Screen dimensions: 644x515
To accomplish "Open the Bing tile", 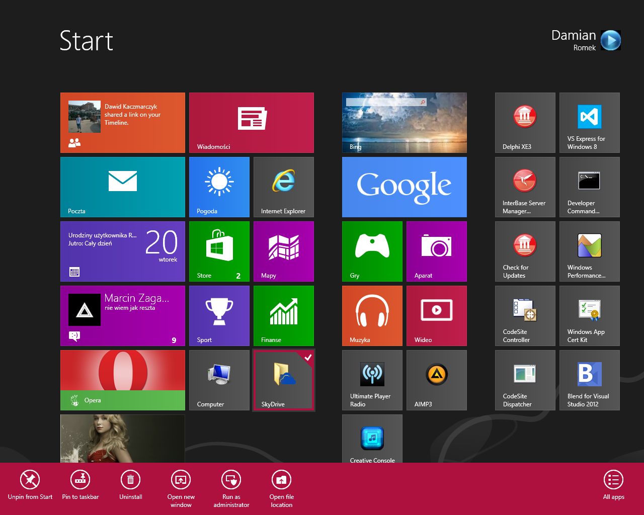I will pos(405,123).
